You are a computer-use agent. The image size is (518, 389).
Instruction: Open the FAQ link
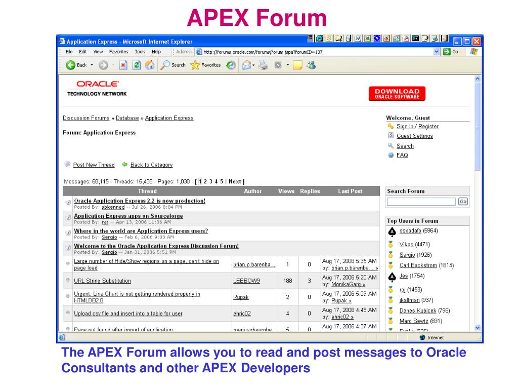(x=402, y=155)
